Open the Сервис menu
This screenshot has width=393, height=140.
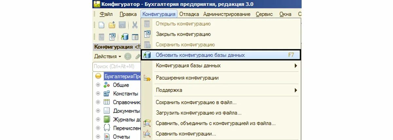pos(264,14)
